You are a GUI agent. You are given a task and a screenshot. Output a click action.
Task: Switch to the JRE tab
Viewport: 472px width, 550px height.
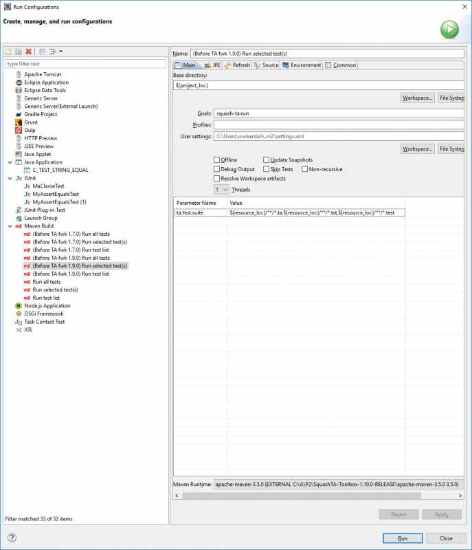click(212, 65)
